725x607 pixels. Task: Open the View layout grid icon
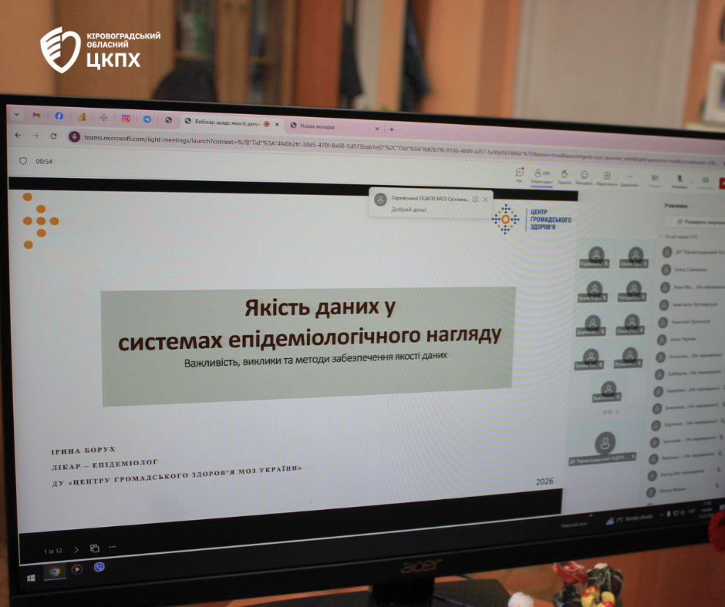pos(607,177)
